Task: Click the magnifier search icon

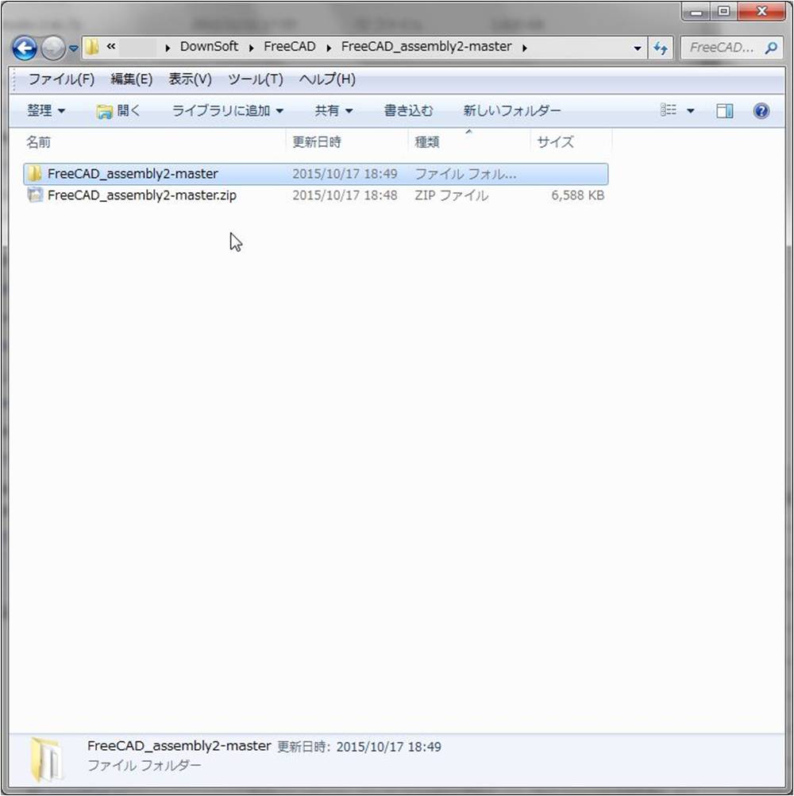Action: pyautogui.click(x=771, y=48)
